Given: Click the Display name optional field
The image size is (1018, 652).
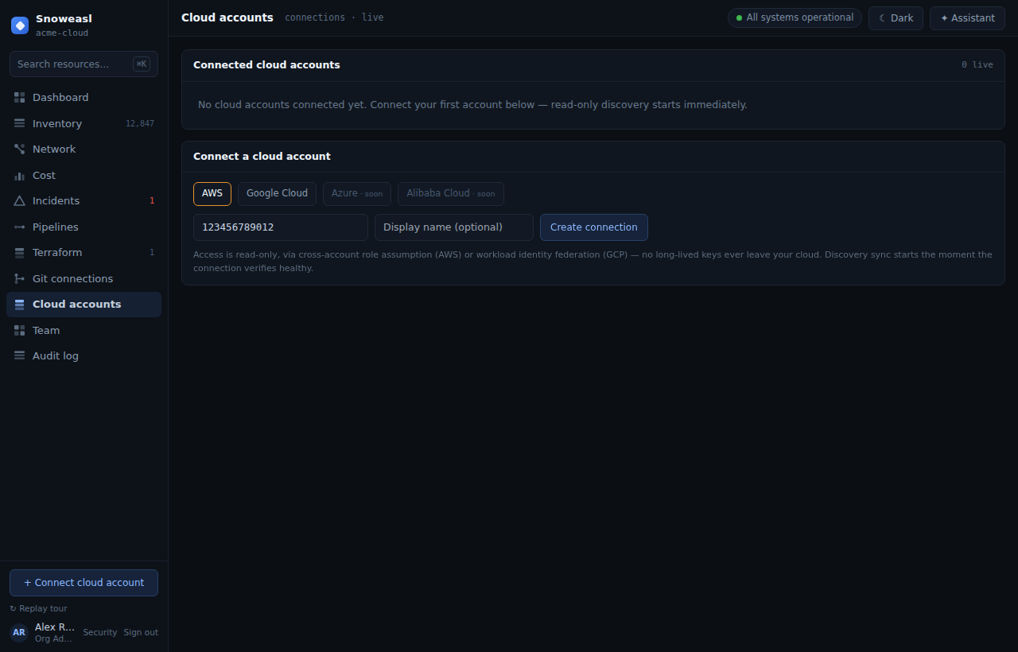Looking at the screenshot, I should (x=454, y=227).
